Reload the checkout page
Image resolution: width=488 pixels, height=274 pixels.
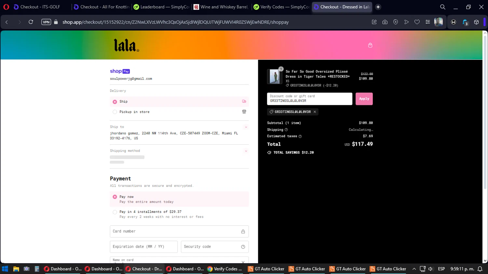click(31, 22)
